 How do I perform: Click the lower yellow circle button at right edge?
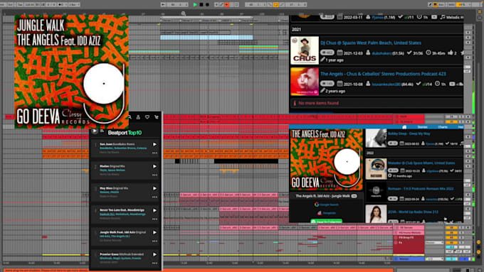click(x=479, y=251)
